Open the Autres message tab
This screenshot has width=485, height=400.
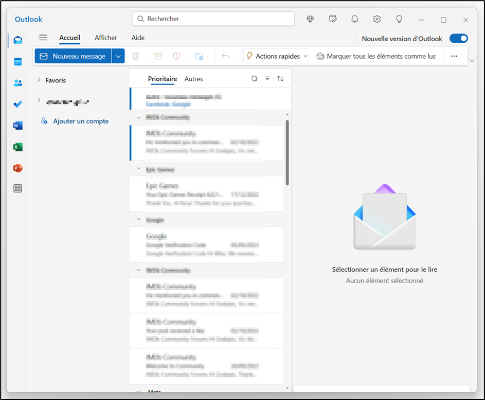click(193, 79)
